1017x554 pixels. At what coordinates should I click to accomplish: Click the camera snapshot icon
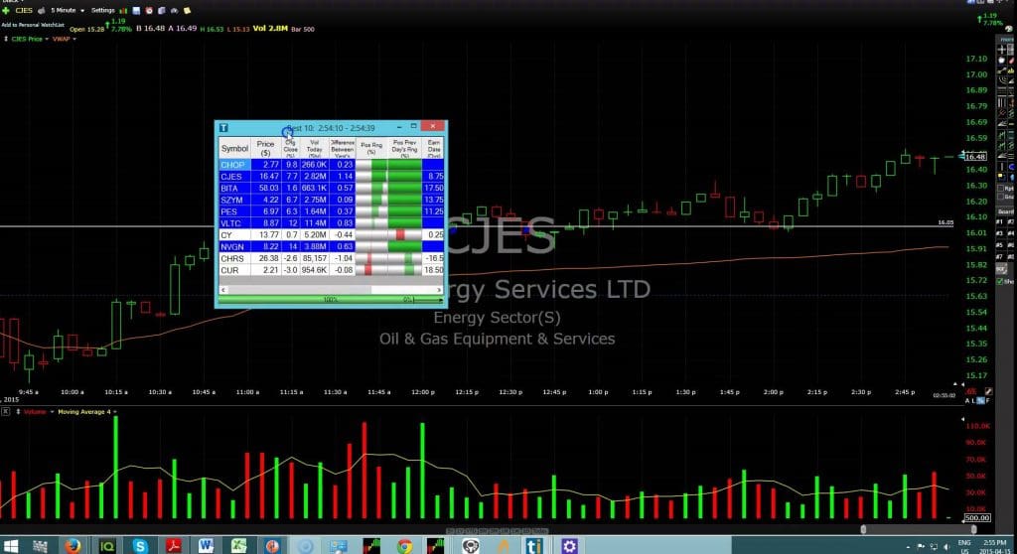(174, 10)
